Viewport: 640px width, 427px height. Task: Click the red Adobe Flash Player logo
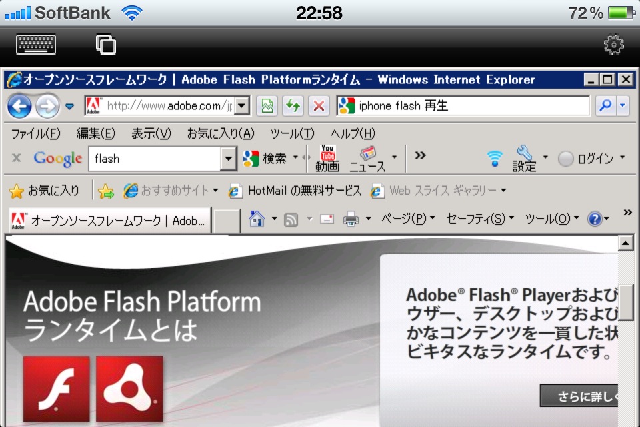(x=56, y=388)
